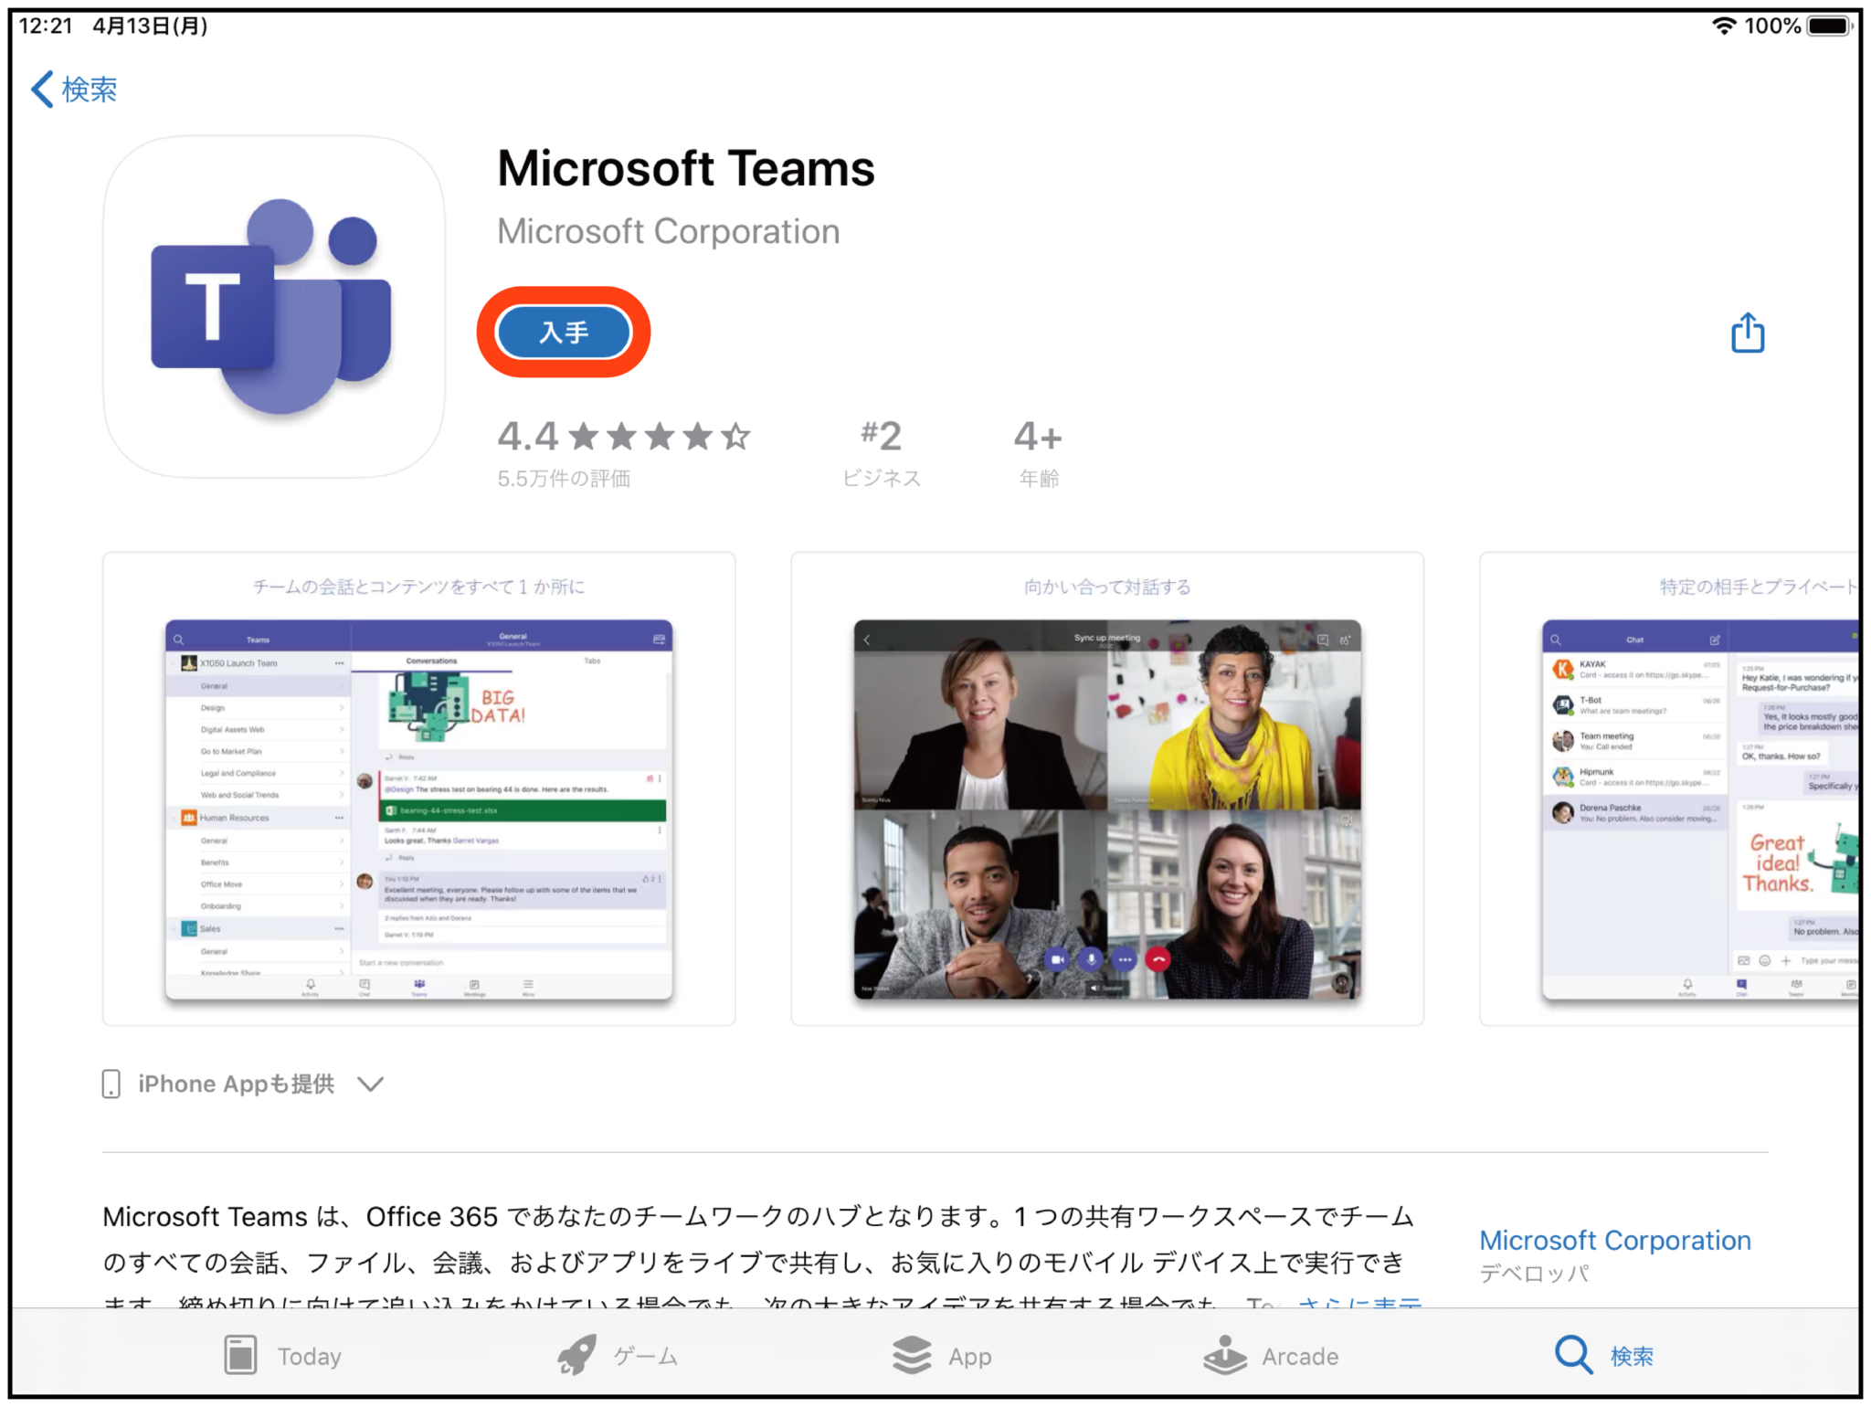Open the ゲーム tab

[x=618, y=1355]
